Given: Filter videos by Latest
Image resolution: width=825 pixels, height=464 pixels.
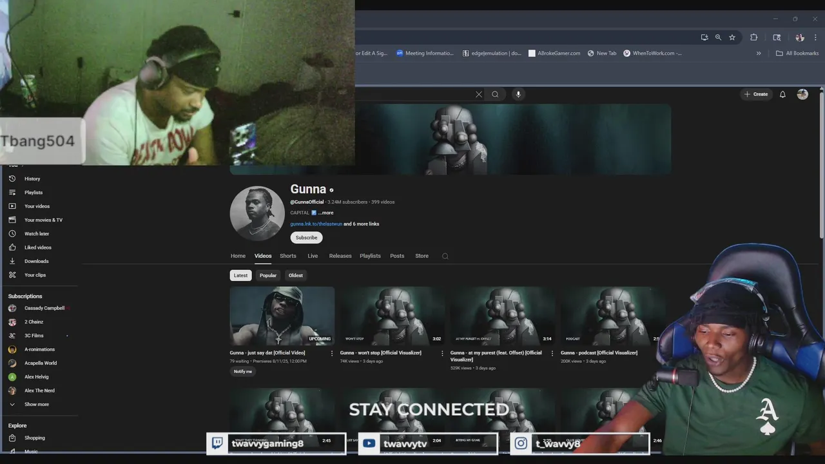Looking at the screenshot, I should pyautogui.click(x=240, y=275).
